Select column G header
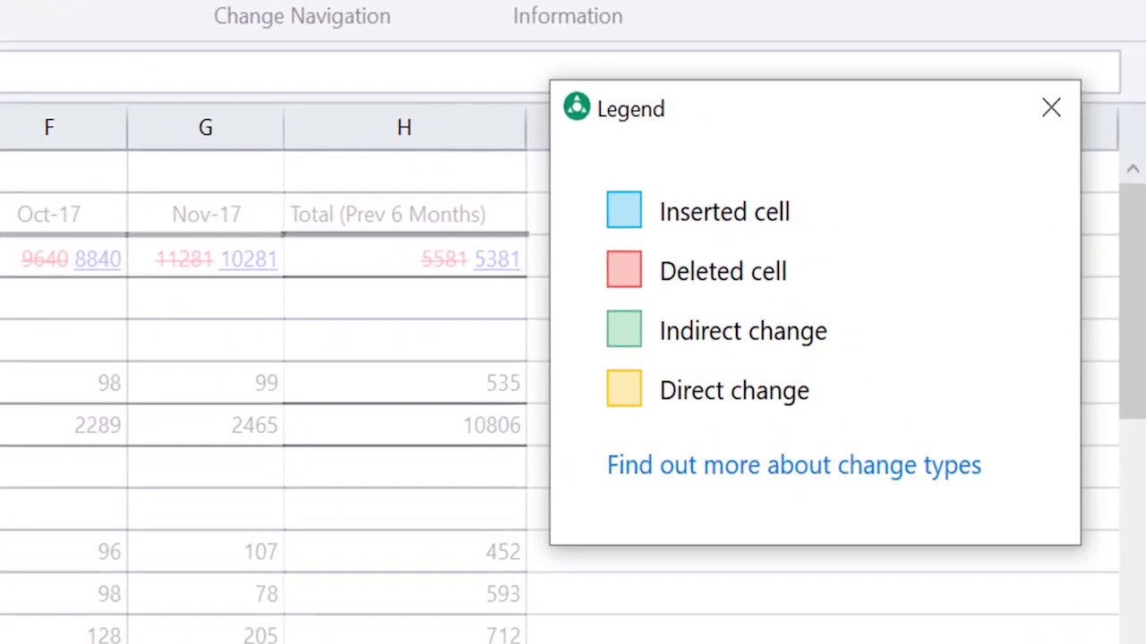The height and width of the screenshot is (644, 1146). tap(206, 128)
